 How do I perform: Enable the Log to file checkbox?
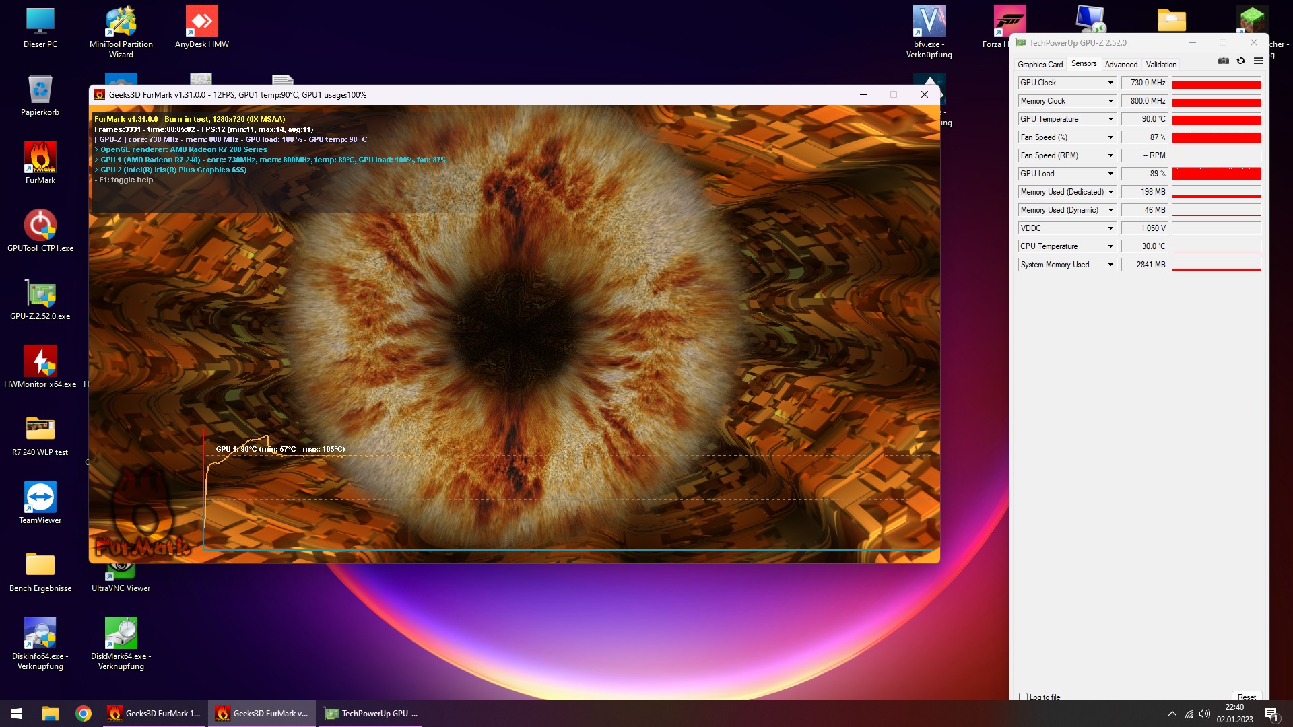[x=1024, y=697]
